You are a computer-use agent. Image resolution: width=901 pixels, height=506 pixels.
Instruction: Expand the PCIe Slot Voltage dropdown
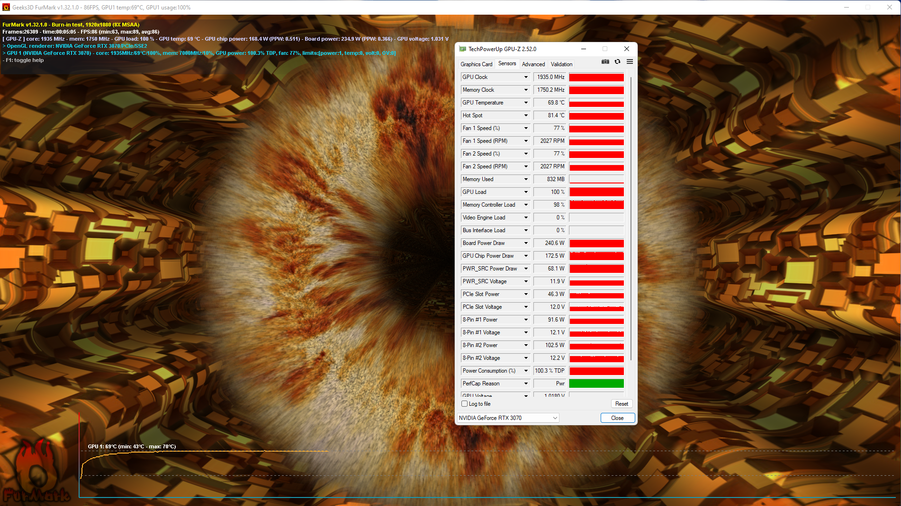[526, 307]
